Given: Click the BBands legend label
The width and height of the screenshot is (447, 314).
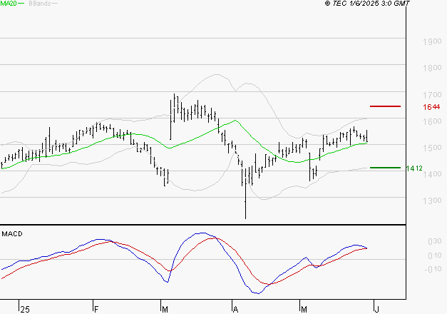Looking at the screenshot, I should pos(40,4).
